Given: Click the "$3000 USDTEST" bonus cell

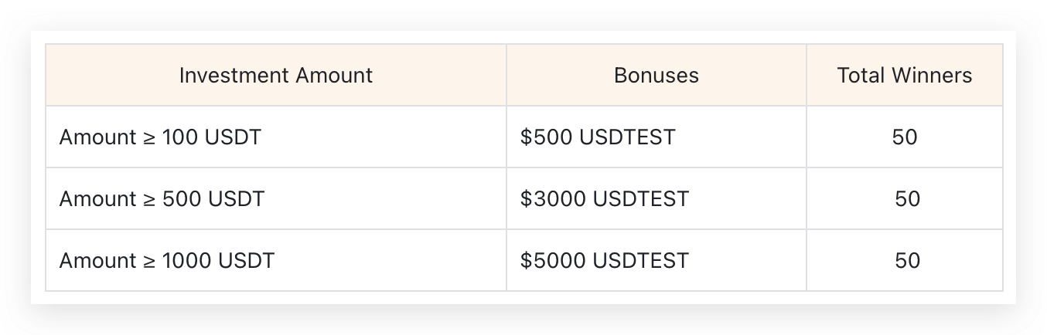Looking at the screenshot, I should click(604, 199).
